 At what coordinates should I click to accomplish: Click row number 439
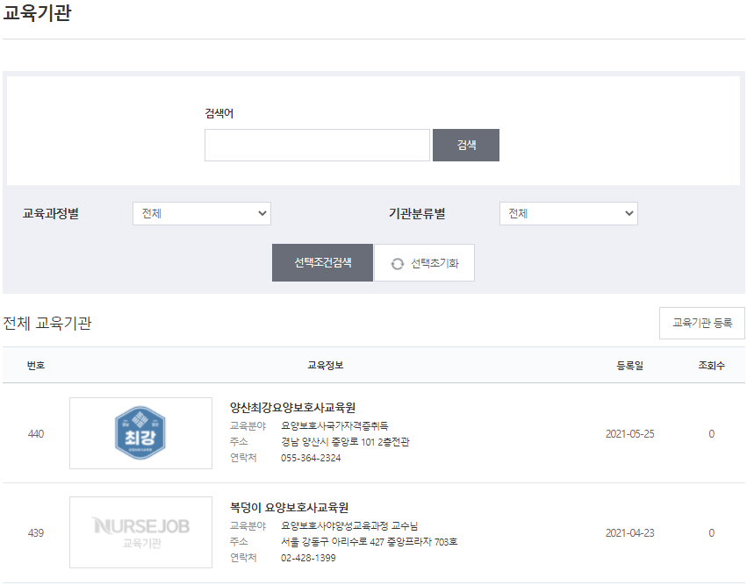coord(36,533)
